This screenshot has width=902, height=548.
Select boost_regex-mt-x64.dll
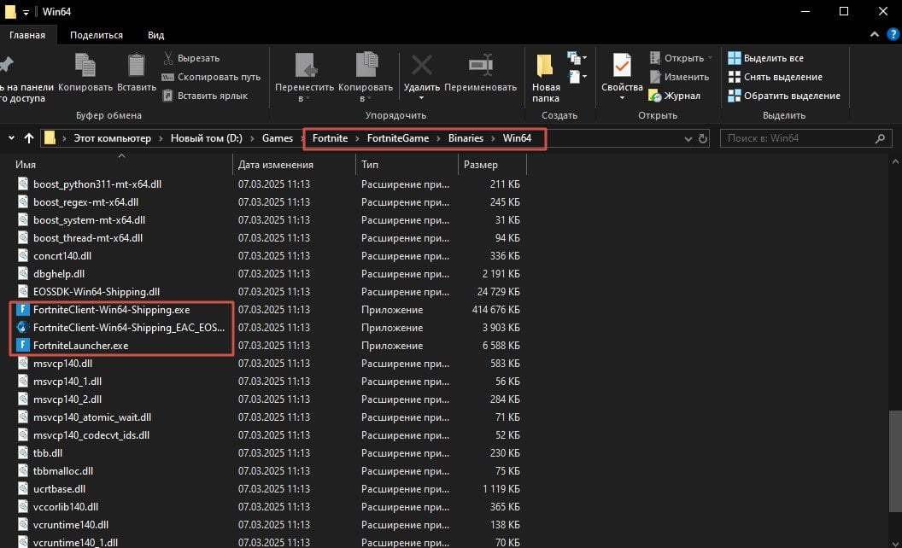tap(85, 201)
